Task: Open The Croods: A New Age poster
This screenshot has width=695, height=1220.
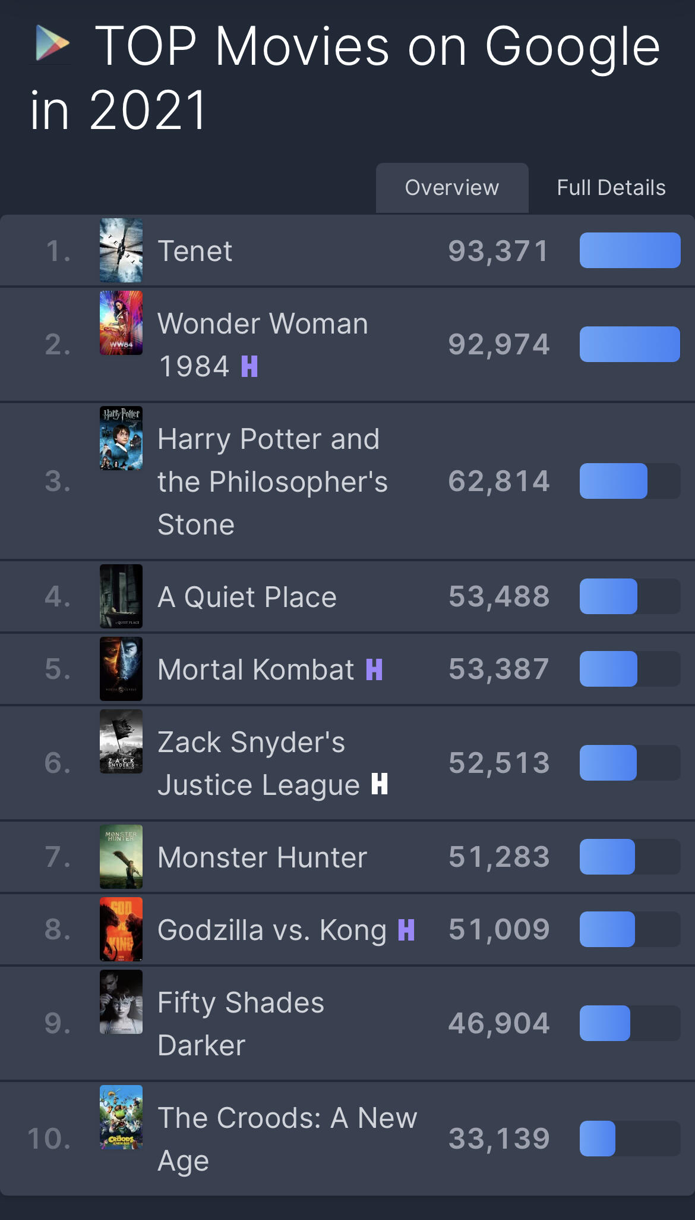Action: tap(121, 1117)
